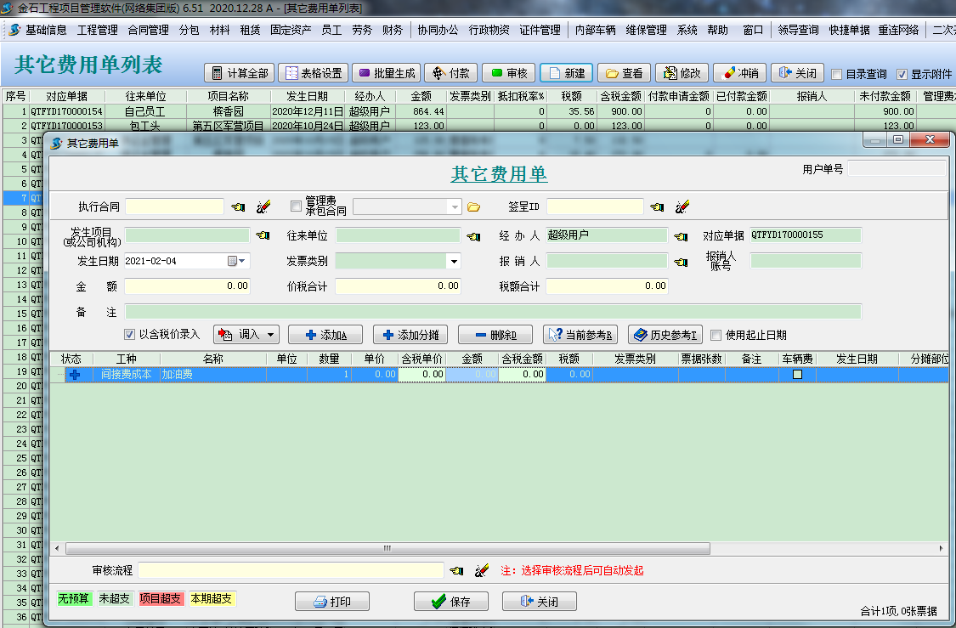Click the folder icon beside 承包合同 dropdown
This screenshot has height=628, width=956.
tap(475, 207)
